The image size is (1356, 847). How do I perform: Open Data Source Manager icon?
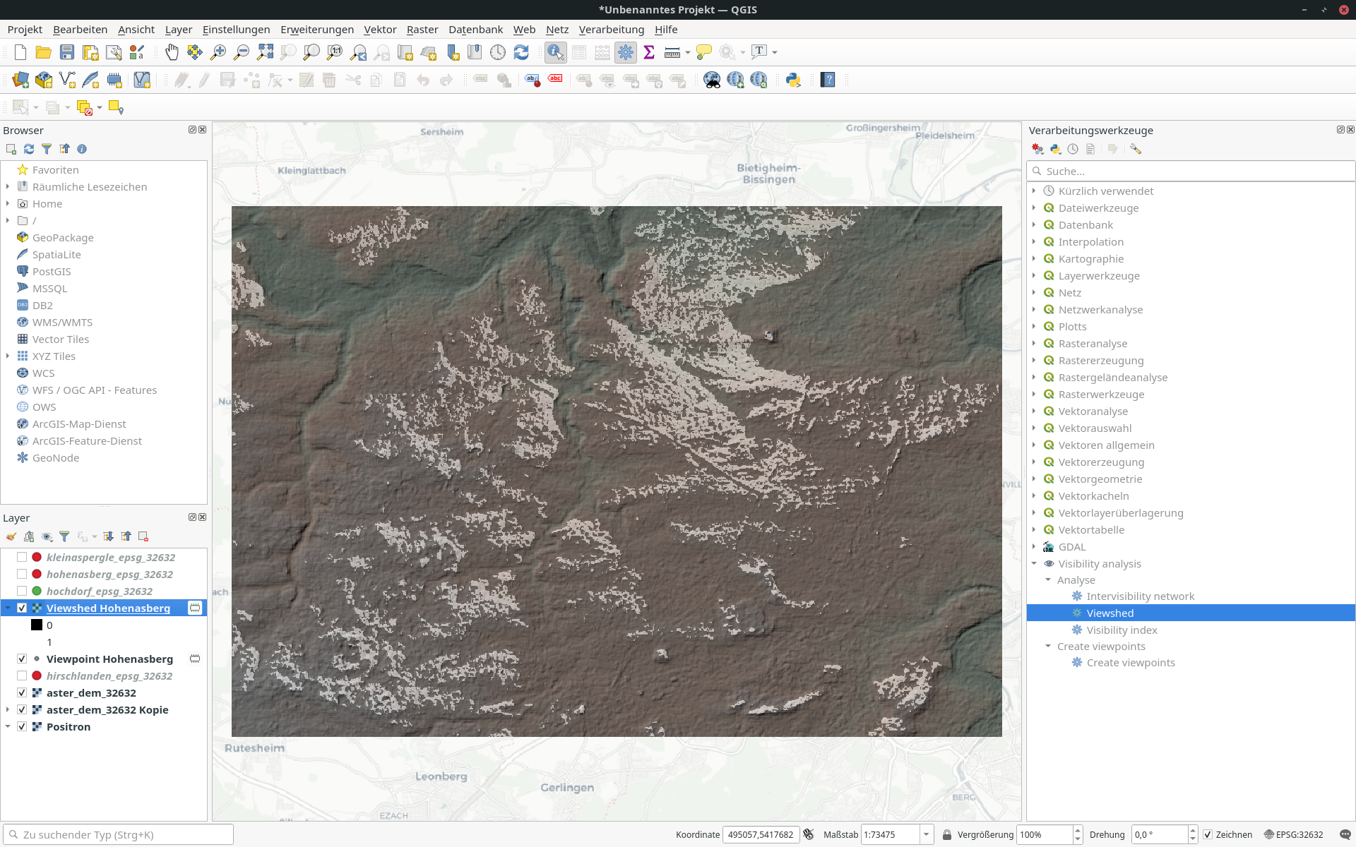point(20,80)
